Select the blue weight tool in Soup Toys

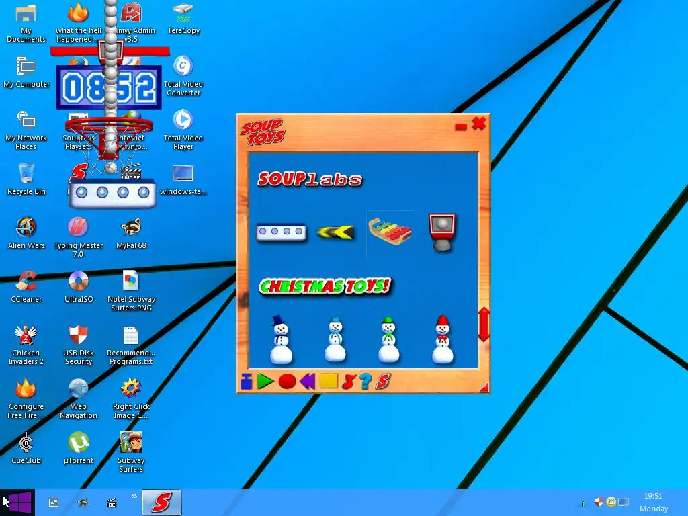point(246,382)
